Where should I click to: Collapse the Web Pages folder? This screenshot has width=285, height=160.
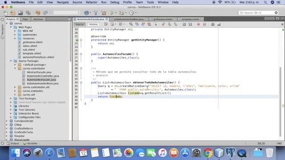point(11,27)
